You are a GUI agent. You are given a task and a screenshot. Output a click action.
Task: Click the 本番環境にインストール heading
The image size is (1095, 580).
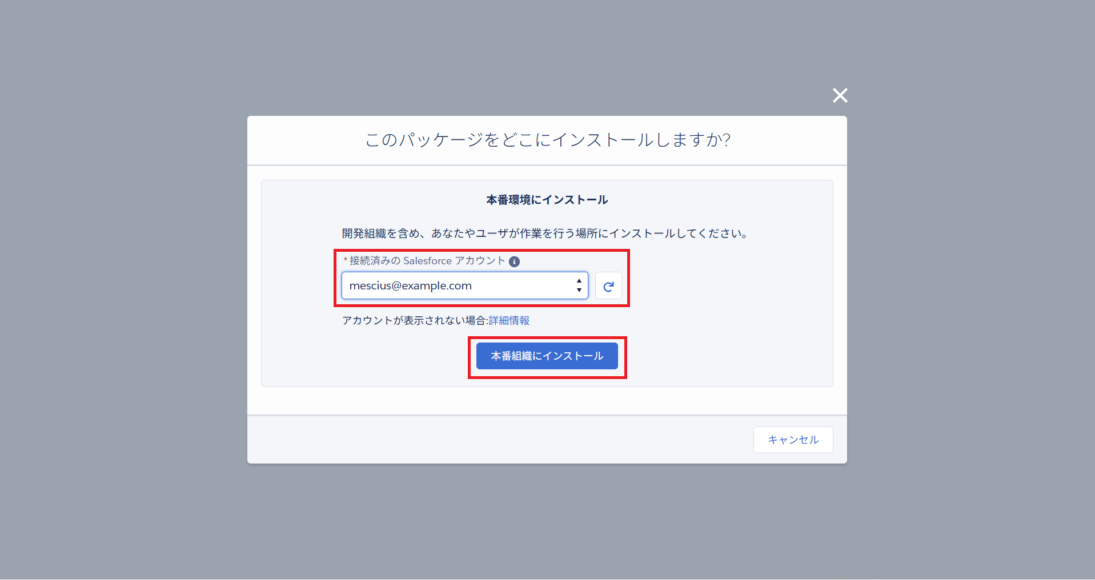coord(547,200)
